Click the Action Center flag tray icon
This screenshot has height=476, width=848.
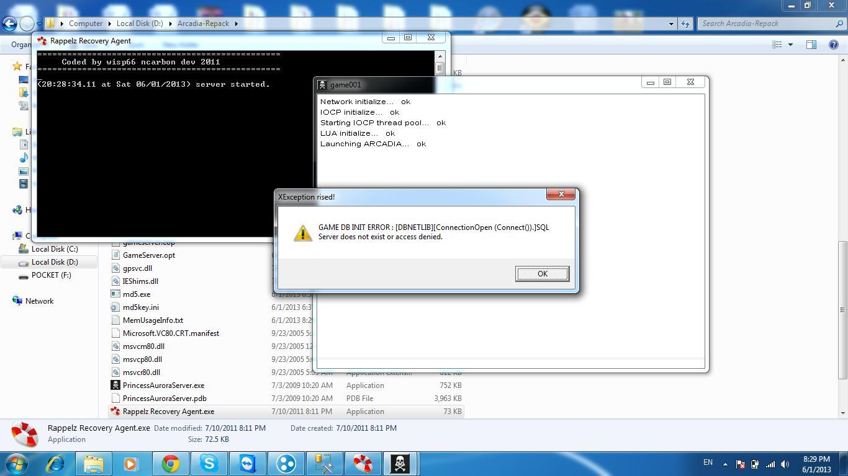pyautogui.click(x=740, y=464)
